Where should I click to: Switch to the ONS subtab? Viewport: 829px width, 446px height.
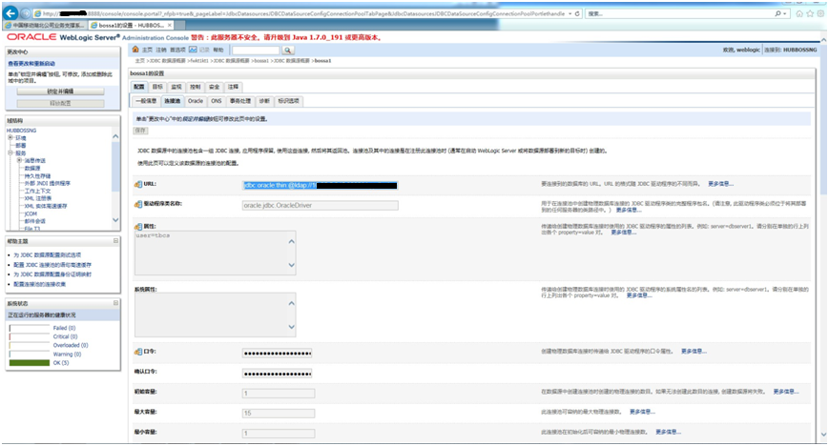pyautogui.click(x=217, y=101)
